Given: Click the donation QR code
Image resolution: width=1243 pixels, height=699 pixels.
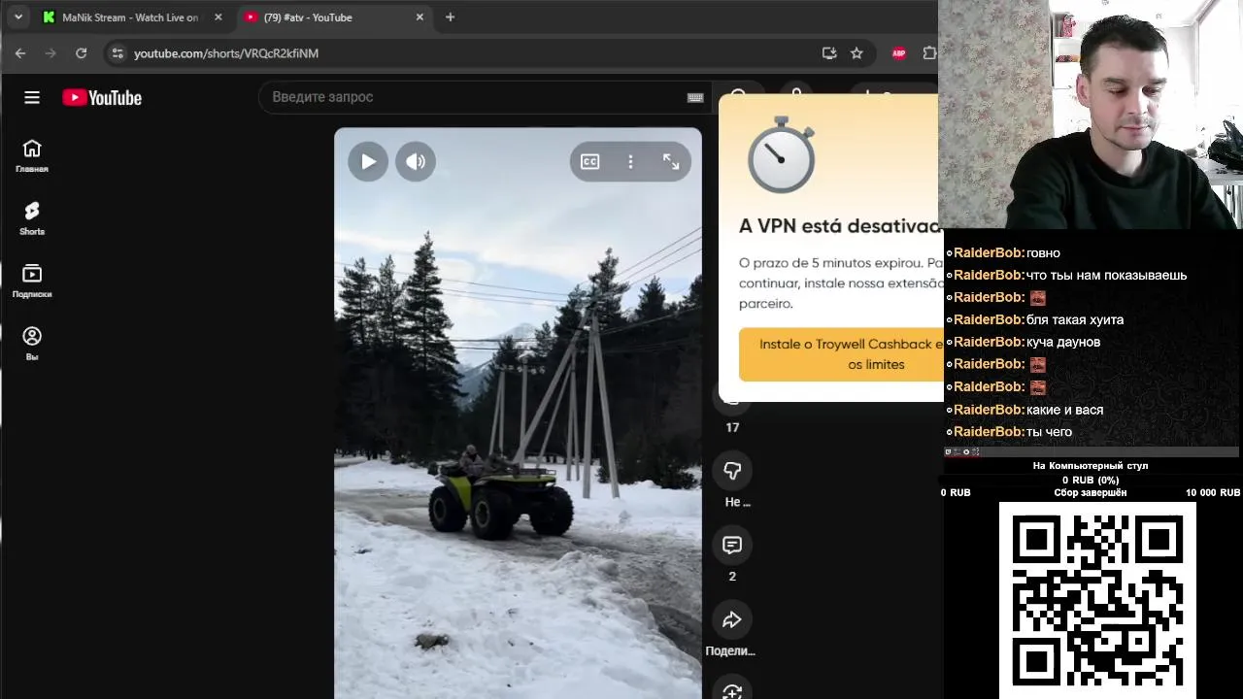Looking at the screenshot, I should click(x=1097, y=600).
